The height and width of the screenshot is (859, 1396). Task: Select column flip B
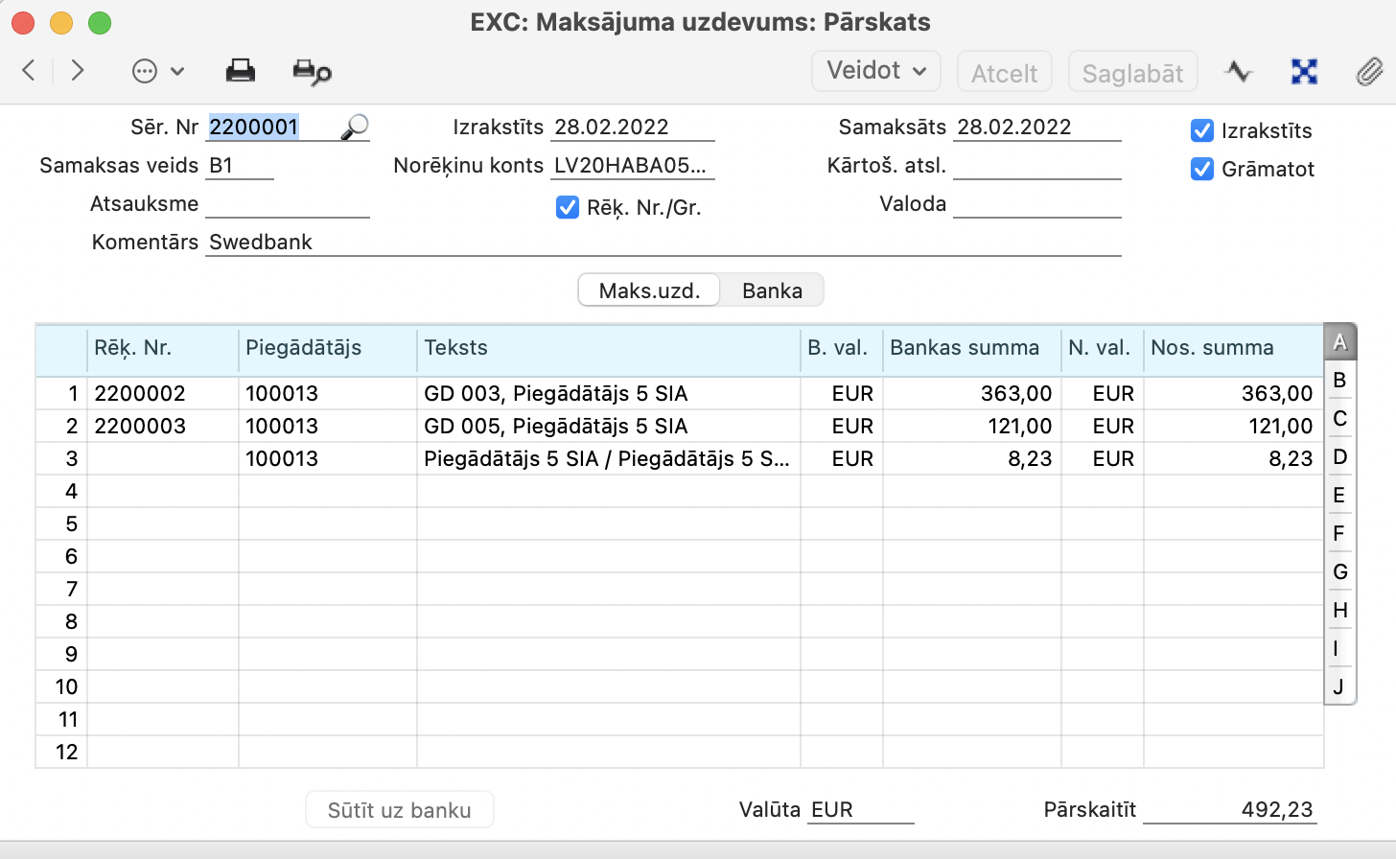(x=1339, y=380)
